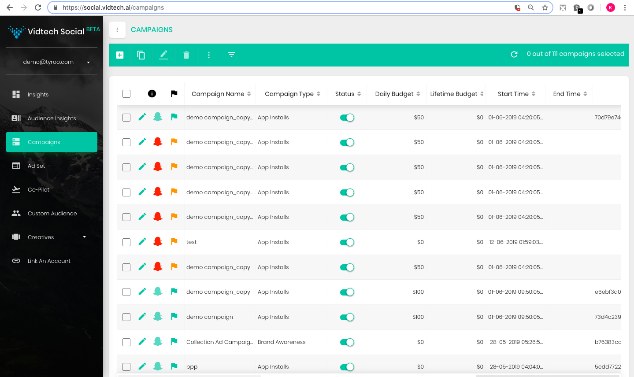Bookmark page with star icon
The width and height of the screenshot is (634, 377).
(545, 7)
